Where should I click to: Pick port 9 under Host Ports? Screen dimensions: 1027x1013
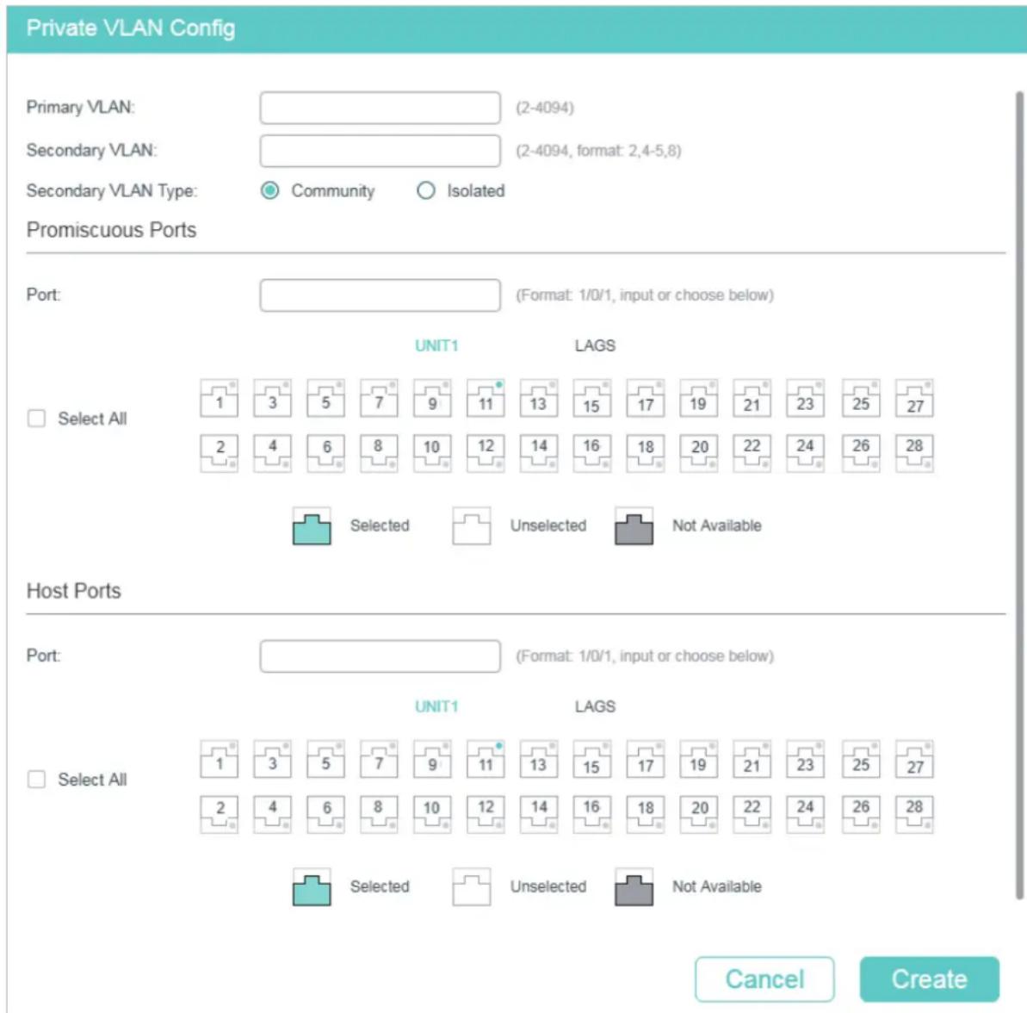pyautogui.click(x=432, y=760)
